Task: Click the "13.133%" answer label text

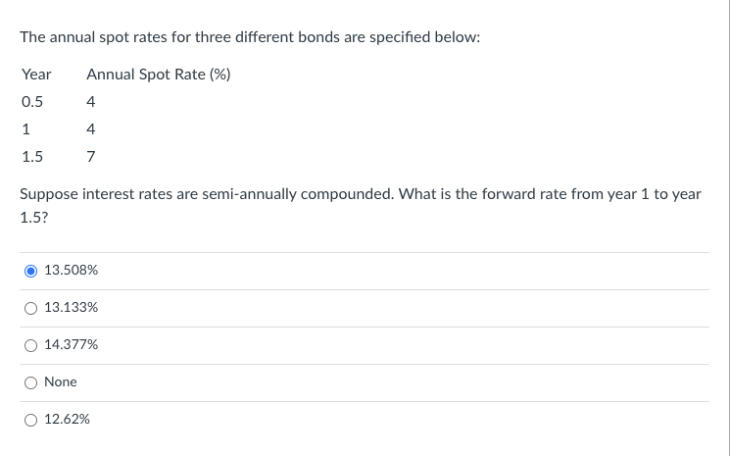Action: click(71, 307)
